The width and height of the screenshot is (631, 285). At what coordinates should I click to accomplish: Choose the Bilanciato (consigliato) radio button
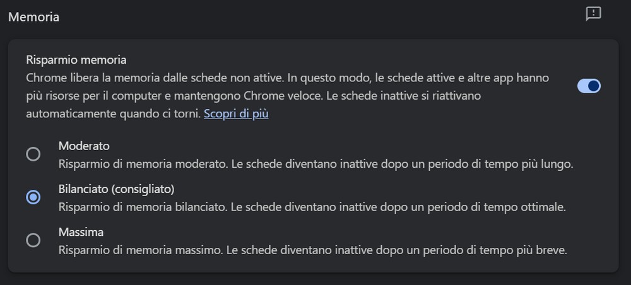click(x=33, y=197)
